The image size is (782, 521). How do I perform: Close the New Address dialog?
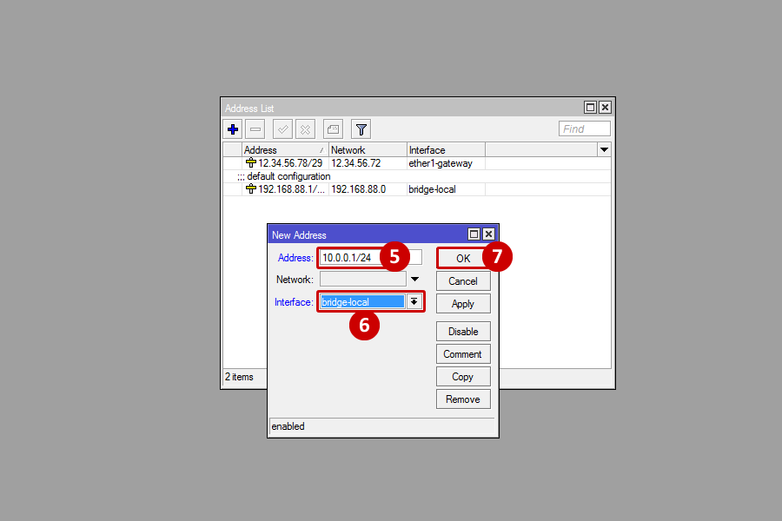point(488,234)
